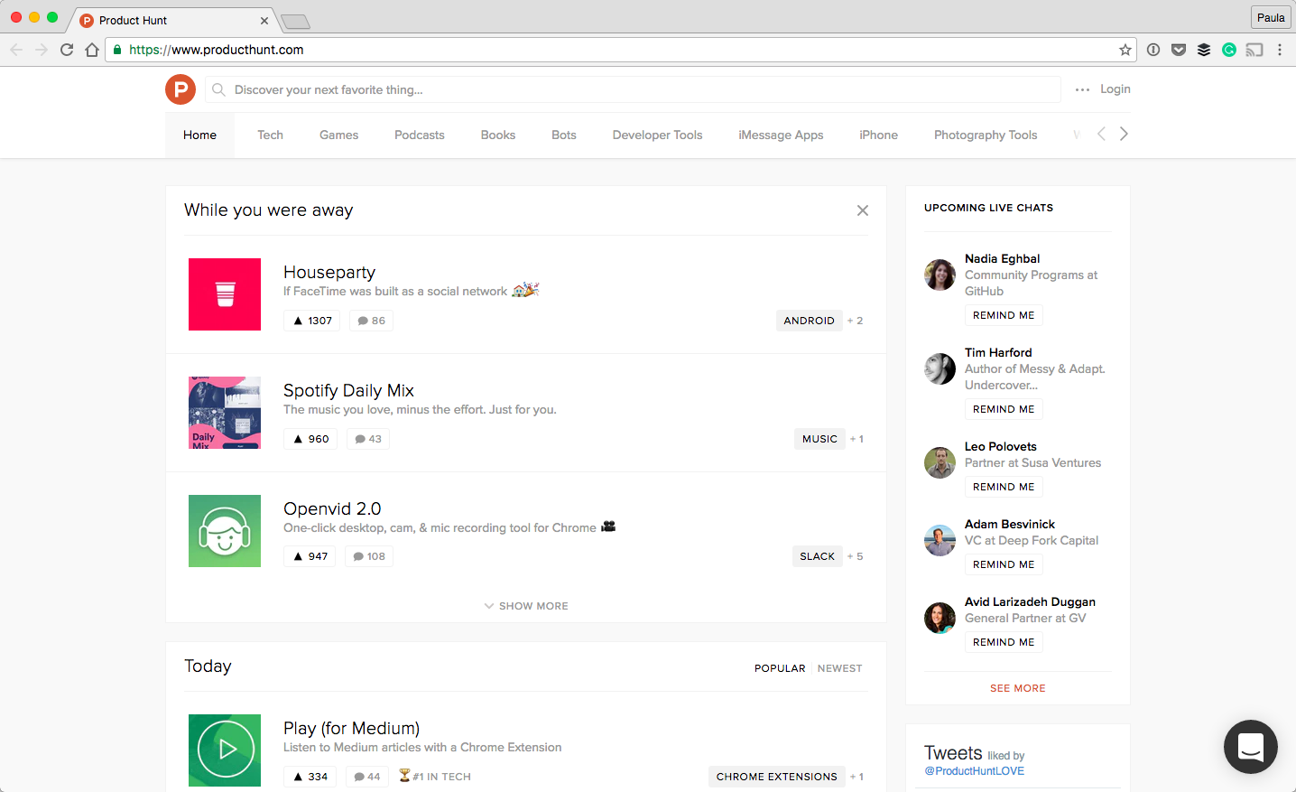
Task: Click the Music topic tag
Action: tap(819, 439)
